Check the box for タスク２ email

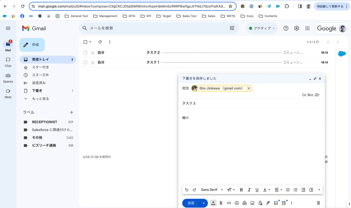(85, 53)
